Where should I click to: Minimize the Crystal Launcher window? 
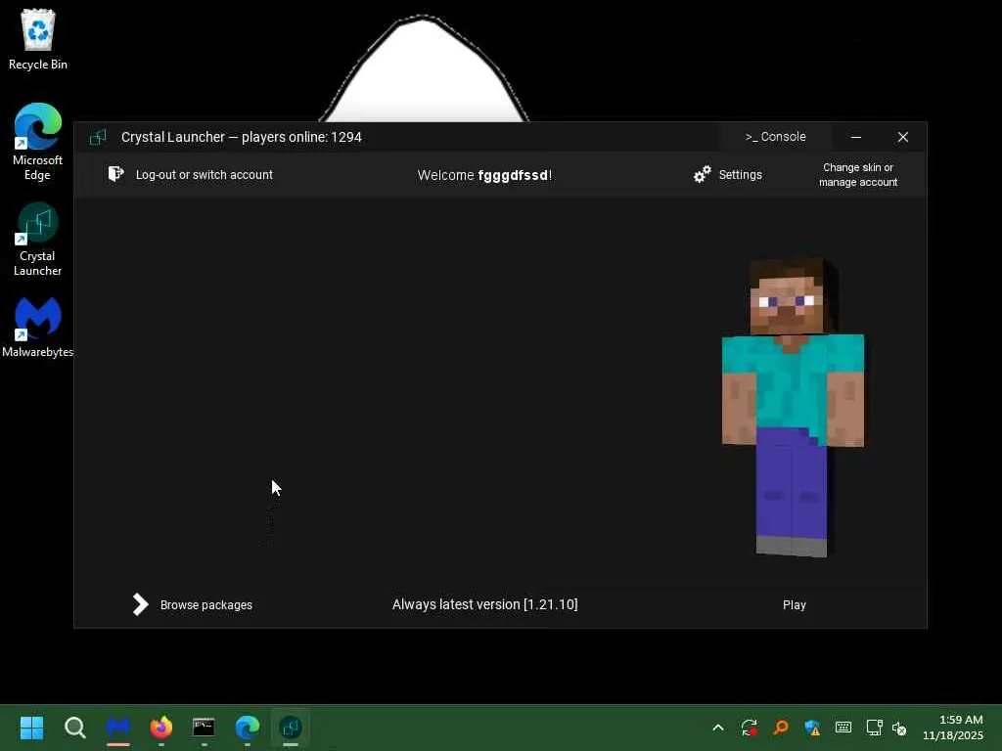coord(855,137)
